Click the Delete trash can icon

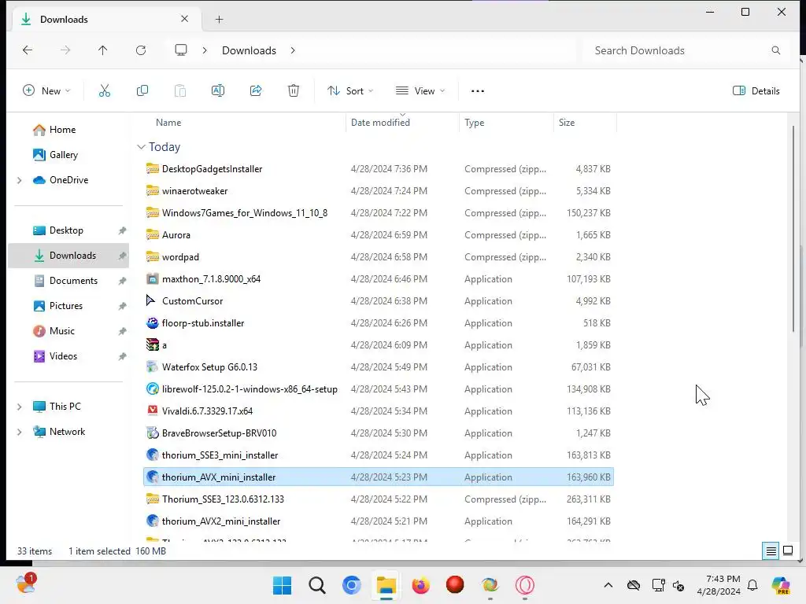coord(294,91)
